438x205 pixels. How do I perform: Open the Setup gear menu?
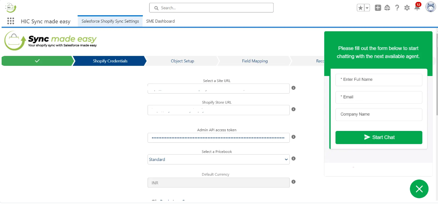pyautogui.click(x=407, y=8)
